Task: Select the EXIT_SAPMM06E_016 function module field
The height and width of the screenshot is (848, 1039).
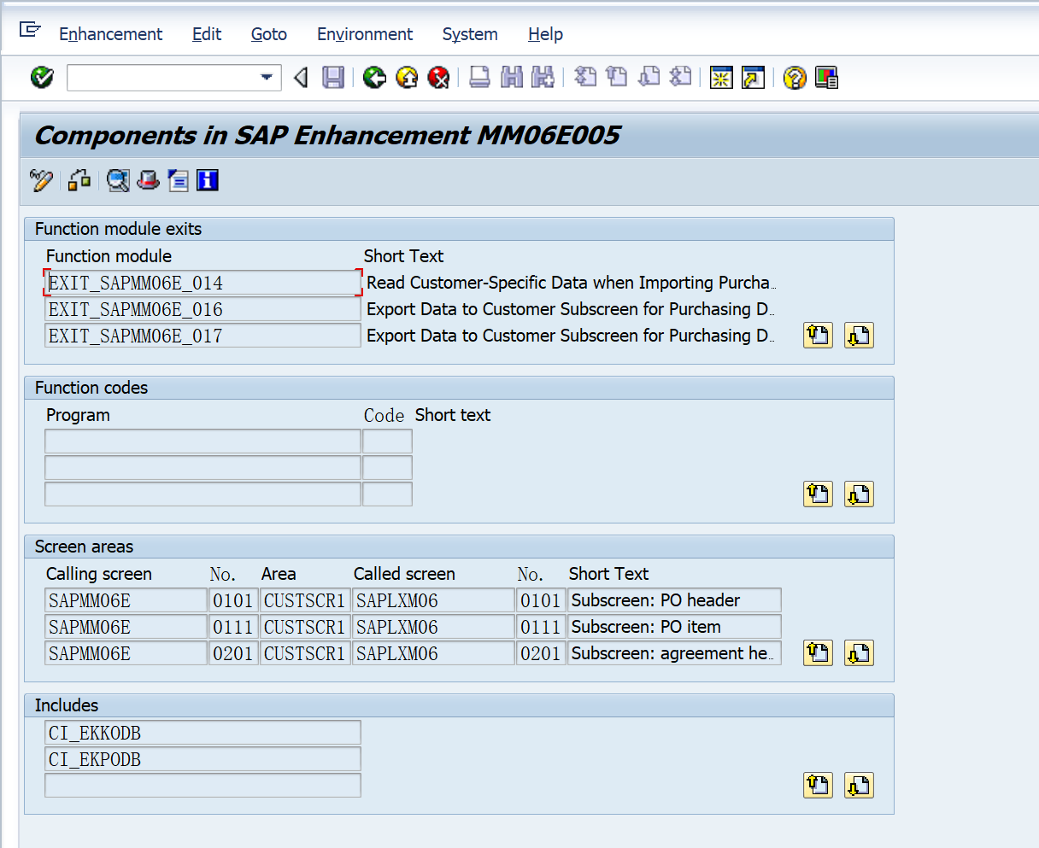Action: point(203,309)
